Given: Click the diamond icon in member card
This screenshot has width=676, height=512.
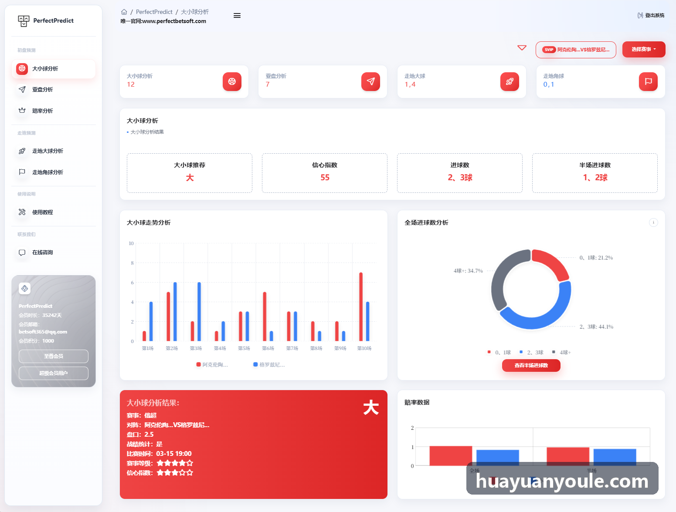Looking at the screenshot, I should coord(25,288).
